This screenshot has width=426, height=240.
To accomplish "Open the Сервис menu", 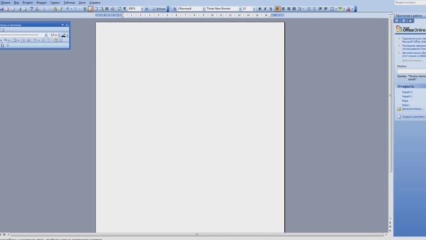I will pos(55,3).
